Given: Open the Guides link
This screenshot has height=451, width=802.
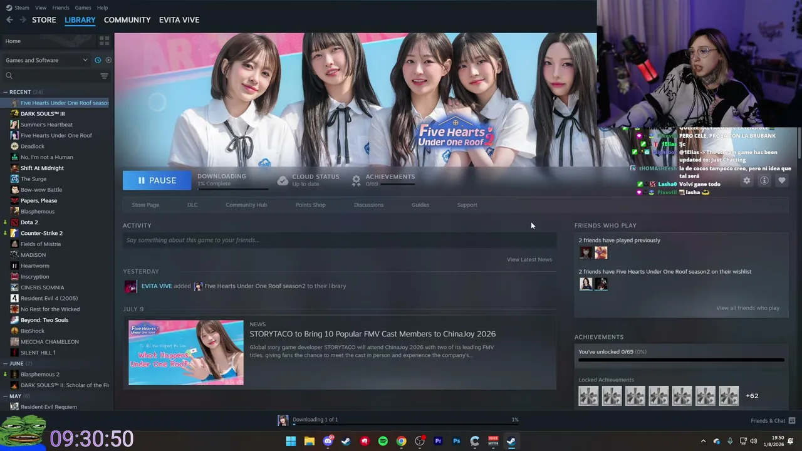Looking at the screenshot, I should pyautogui.click(x=420, y=205).
